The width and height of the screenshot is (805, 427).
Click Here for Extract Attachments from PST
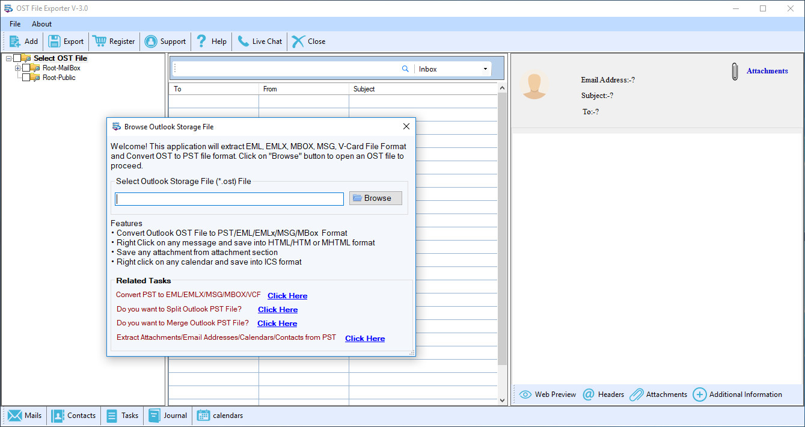pyautogui.click(x=365, y=339)
